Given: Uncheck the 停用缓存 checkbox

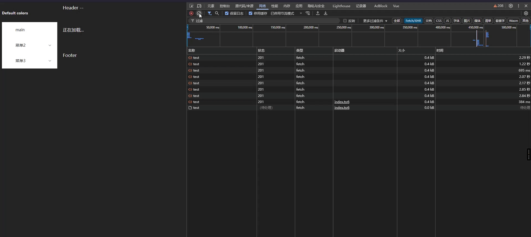Looking at the screenshot, I should point(251,13).
